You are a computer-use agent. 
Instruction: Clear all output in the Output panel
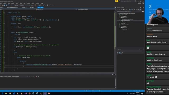36,77
